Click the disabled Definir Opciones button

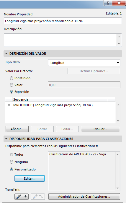(94, 71)
